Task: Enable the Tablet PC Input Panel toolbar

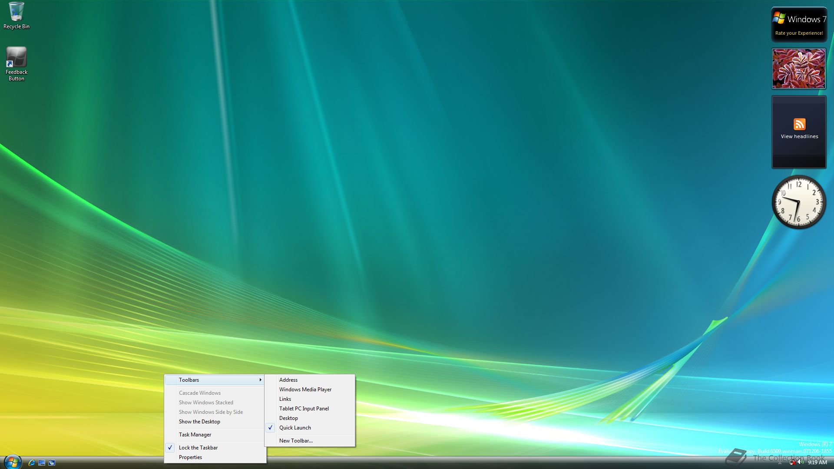Action: point(310,409)
